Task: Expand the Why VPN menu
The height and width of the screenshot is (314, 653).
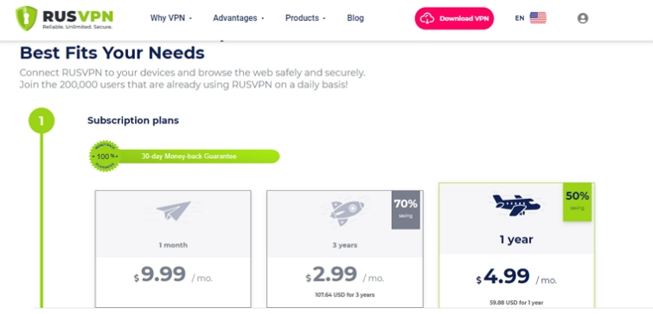Action: click(171, 18)
